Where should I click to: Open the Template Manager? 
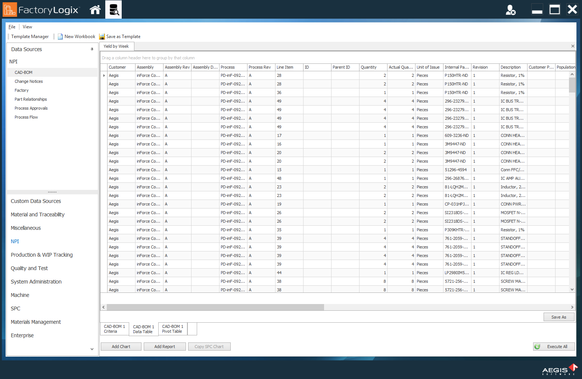[x=30, y=36]
